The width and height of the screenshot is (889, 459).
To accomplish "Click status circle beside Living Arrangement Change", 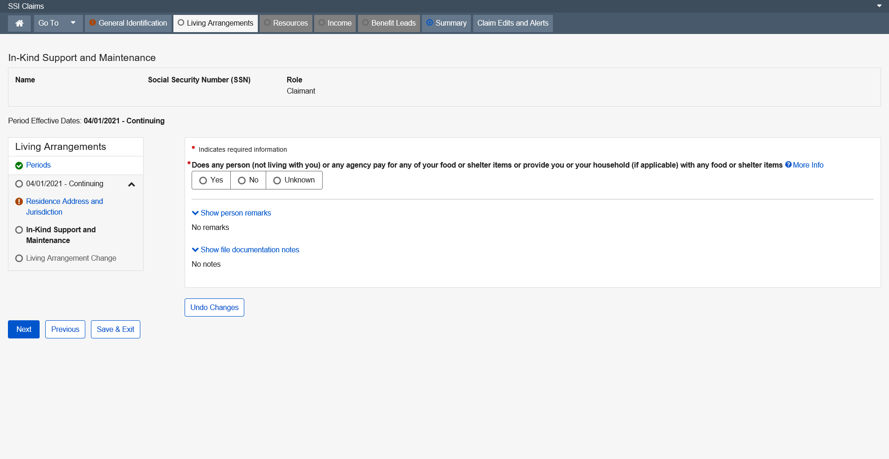I will (x=19, y=258).
